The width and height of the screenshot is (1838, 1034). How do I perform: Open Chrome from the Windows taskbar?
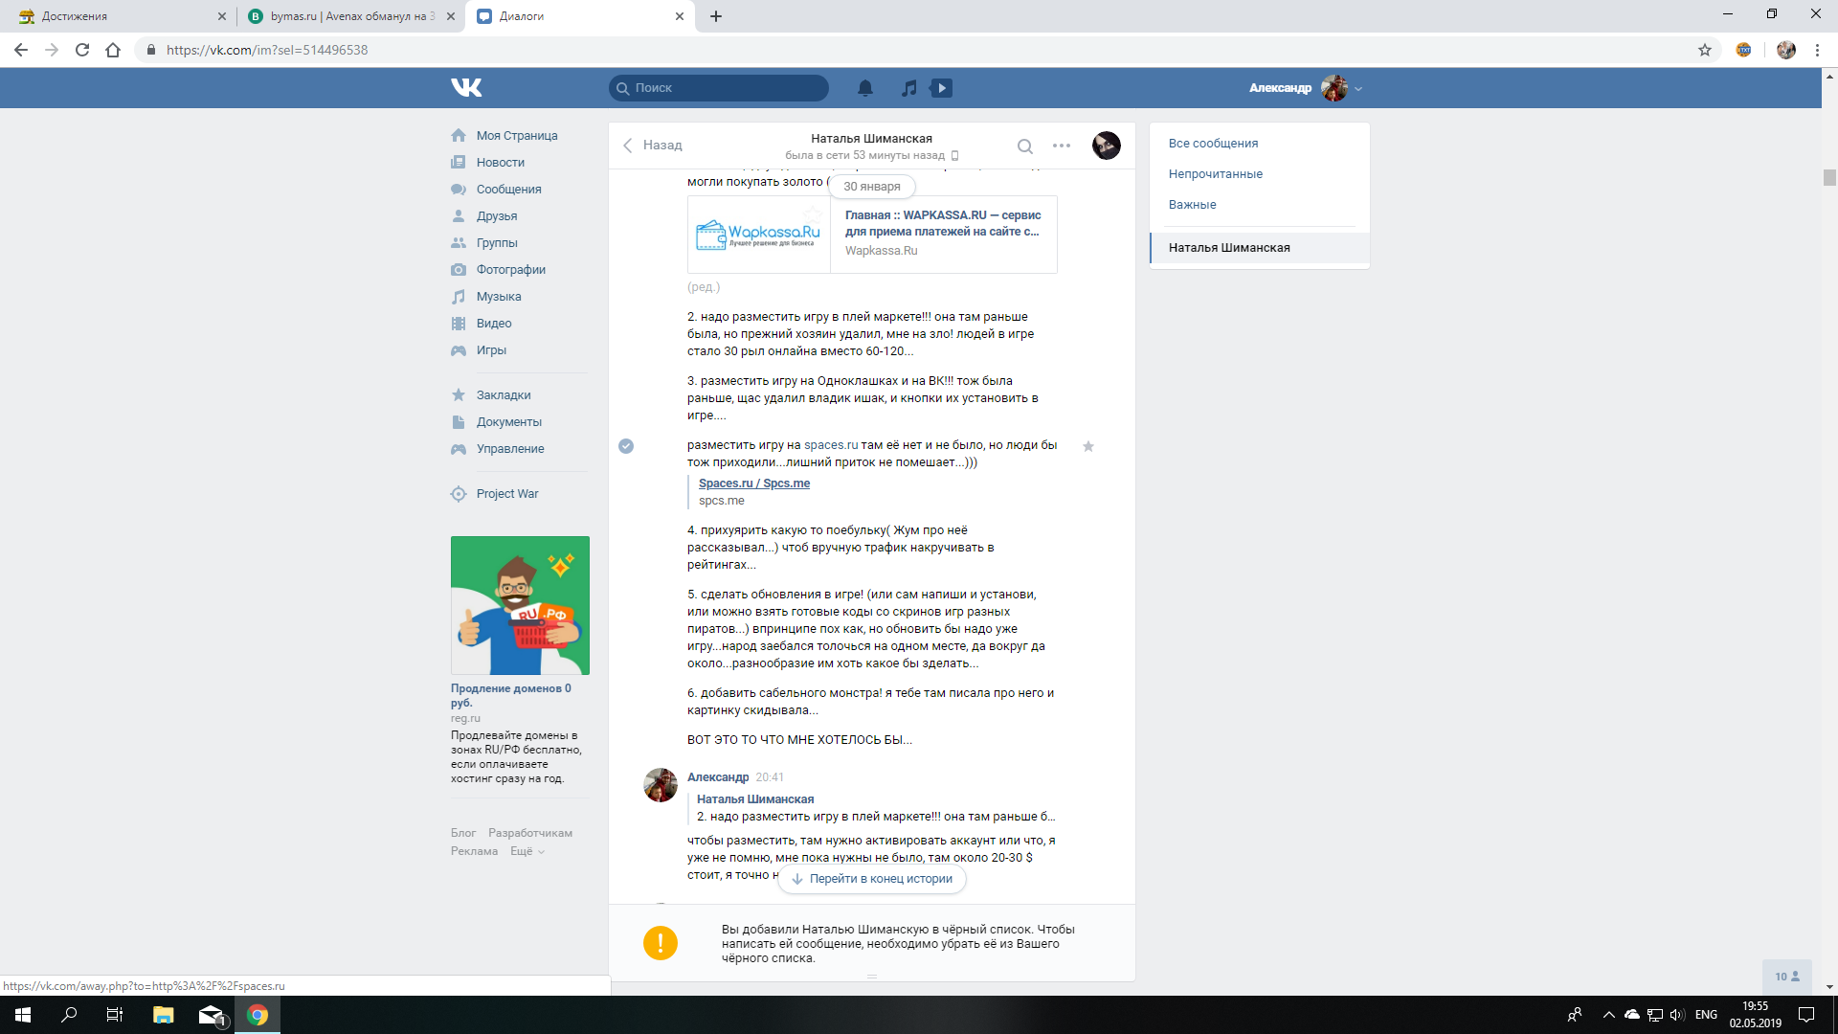pos(257,1015)
